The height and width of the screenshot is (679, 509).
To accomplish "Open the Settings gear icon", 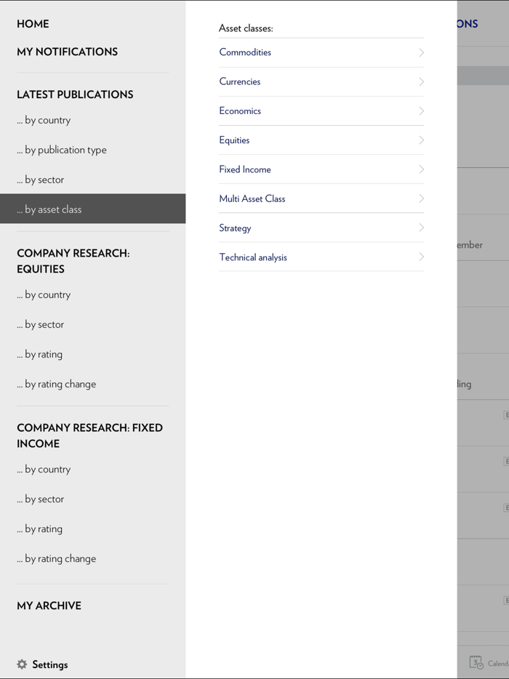I will coord(22,664).
